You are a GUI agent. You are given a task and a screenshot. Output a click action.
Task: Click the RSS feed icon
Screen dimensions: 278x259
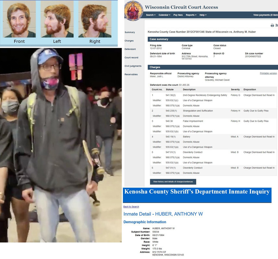(x=277, y=26)
